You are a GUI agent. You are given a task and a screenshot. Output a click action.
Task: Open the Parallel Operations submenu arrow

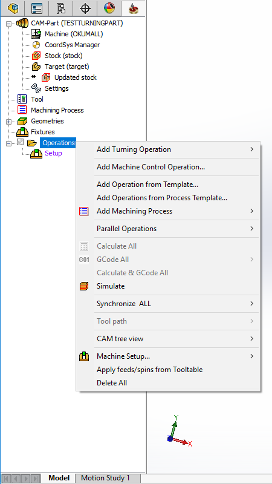[x=252, y=229]
